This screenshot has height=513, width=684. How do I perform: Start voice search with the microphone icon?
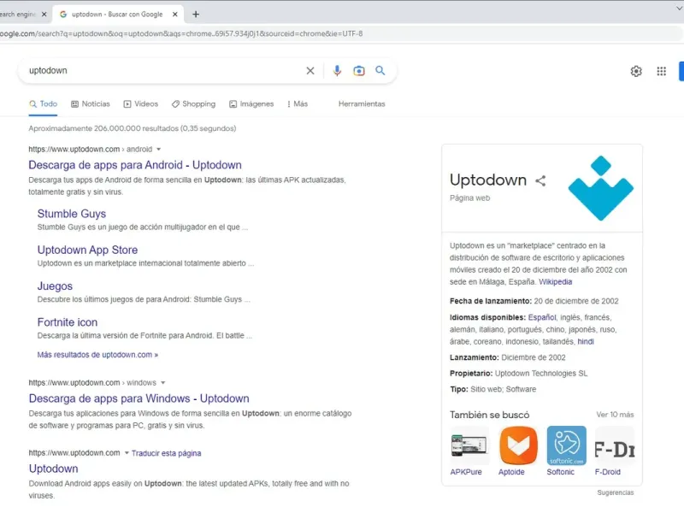pyautogui.click(x=337, y=71)
